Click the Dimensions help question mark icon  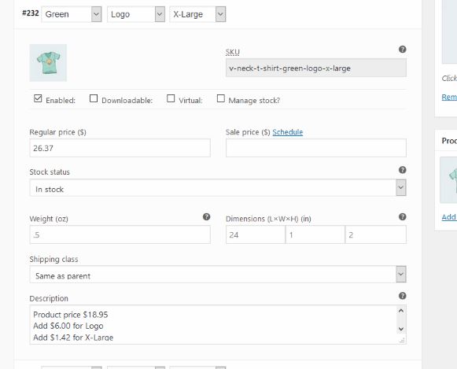[x=402, y=216]
